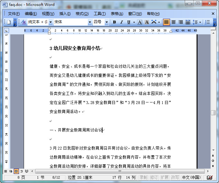Click the Next Page double-arrow button

pyautogui.click(x=213, y=166)
